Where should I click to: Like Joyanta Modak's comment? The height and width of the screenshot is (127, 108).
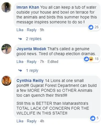tap(20, 61)
